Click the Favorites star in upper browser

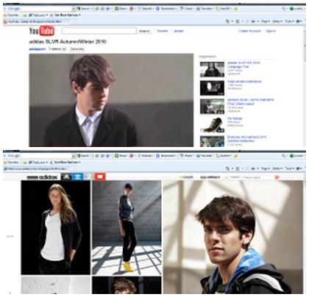[5, 15]
